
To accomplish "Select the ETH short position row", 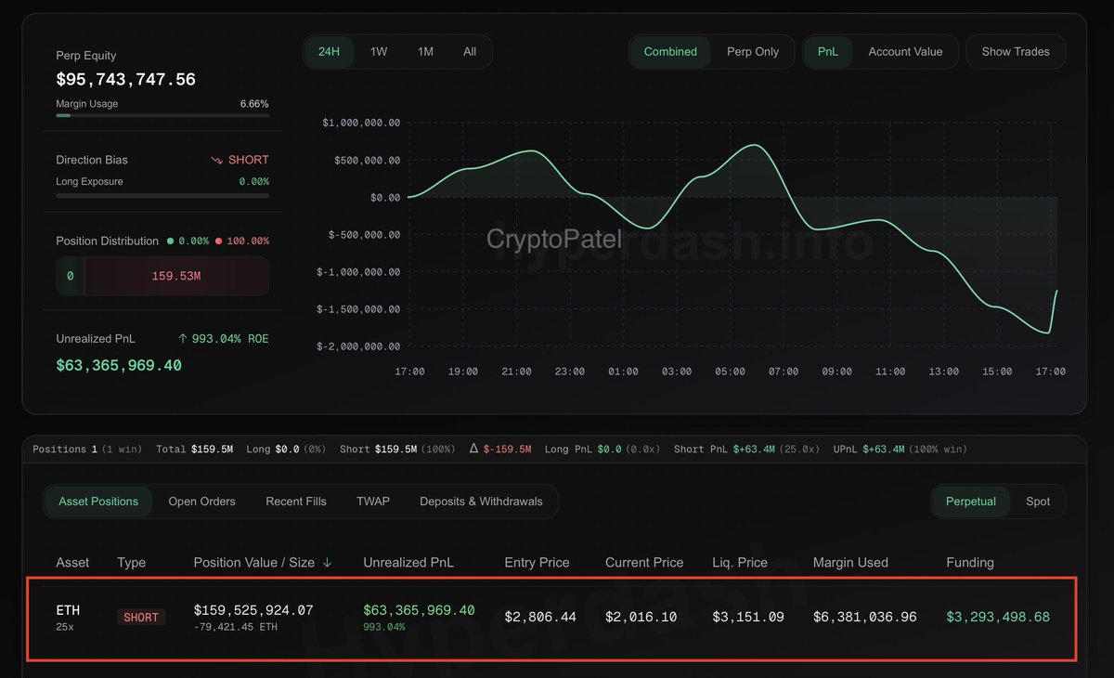I will click(557, 617).
